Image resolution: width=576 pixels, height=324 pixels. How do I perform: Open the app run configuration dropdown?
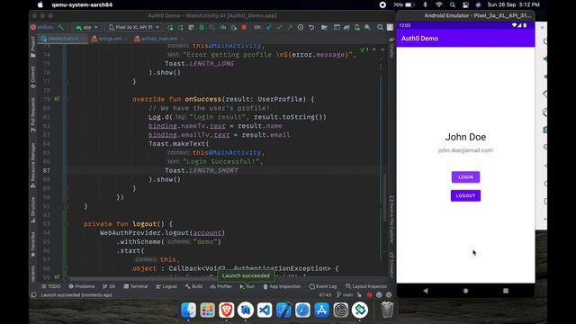click(x=86, y=27)
